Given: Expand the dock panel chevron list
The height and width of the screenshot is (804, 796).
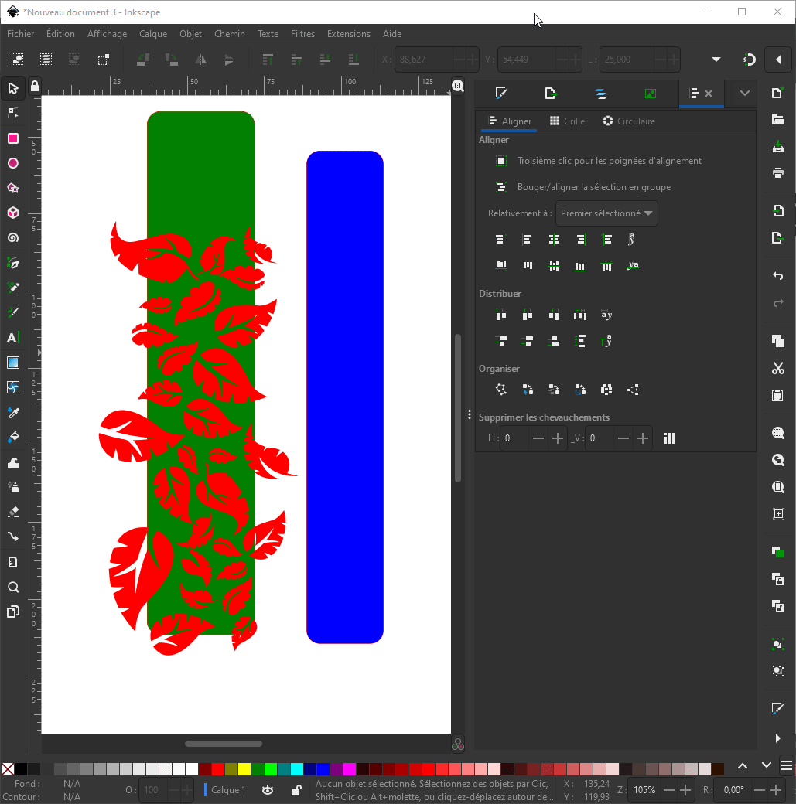Looking at the screenshot, I should click(744, 94).
